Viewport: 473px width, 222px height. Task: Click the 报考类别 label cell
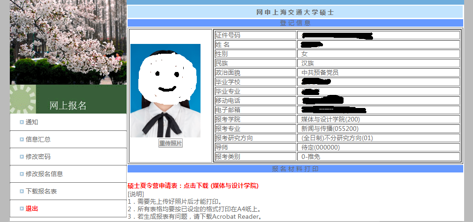point(255,157)
